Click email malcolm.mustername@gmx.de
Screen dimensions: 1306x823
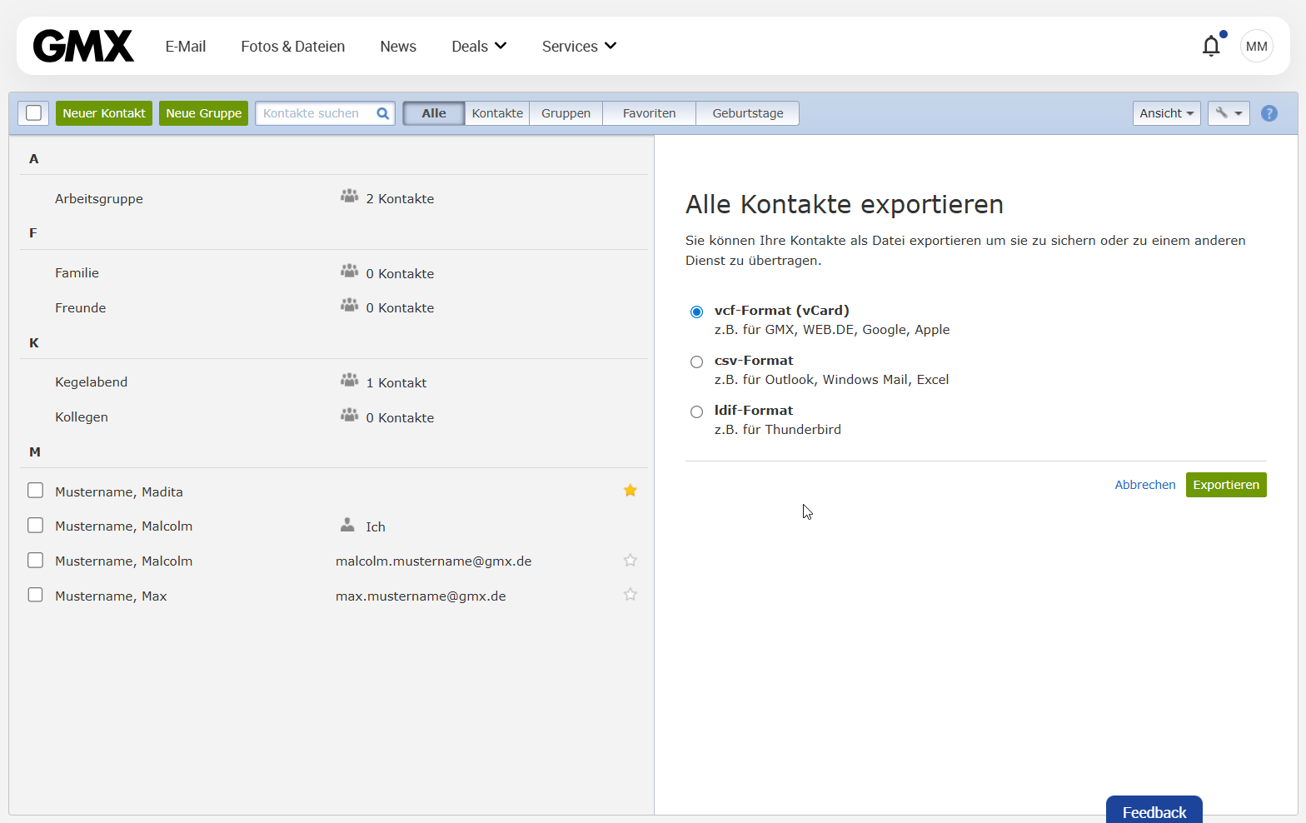tap(433, 561)
